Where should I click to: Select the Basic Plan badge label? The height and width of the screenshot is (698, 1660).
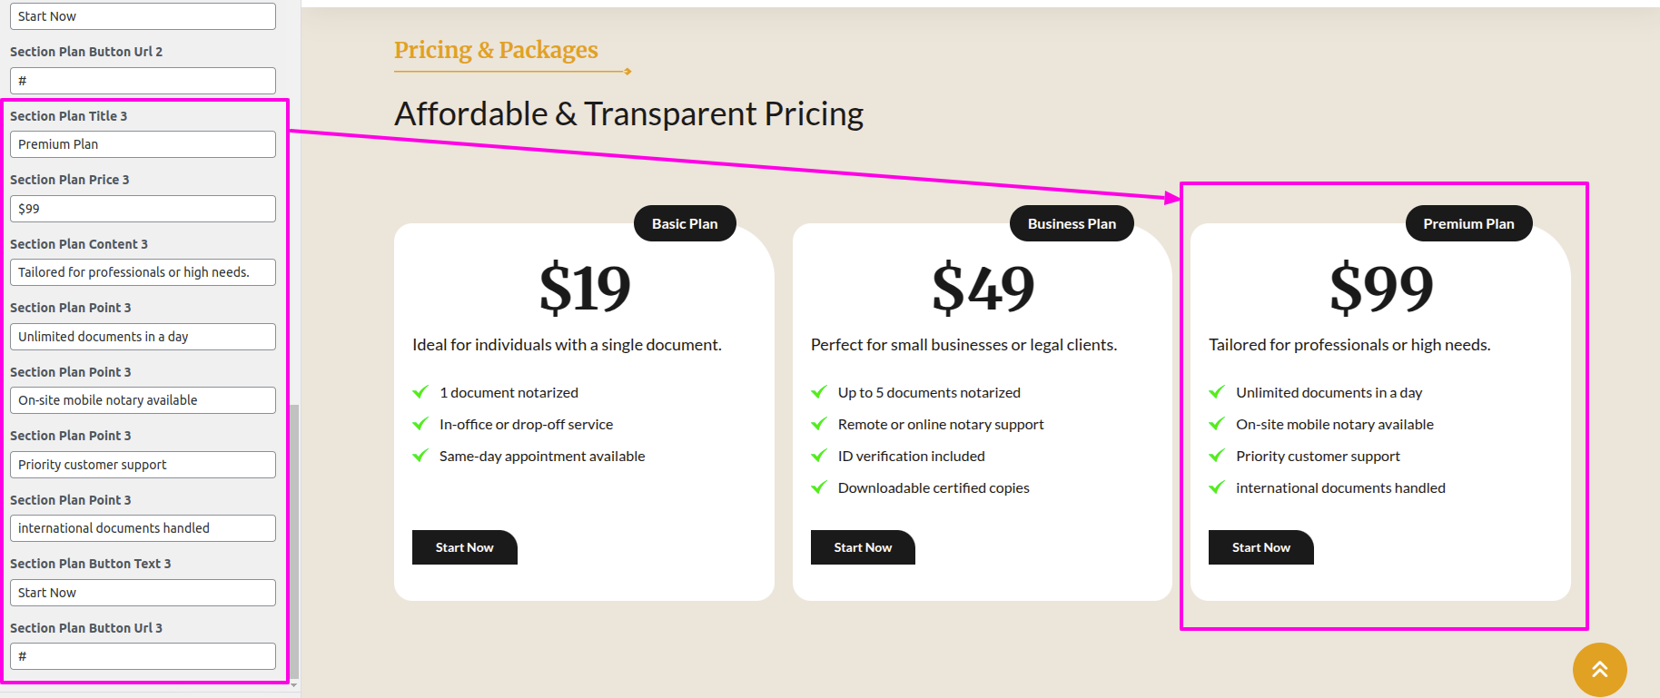click(x=685, y=224)
